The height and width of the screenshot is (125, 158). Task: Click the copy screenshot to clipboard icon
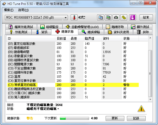(108, 17)
